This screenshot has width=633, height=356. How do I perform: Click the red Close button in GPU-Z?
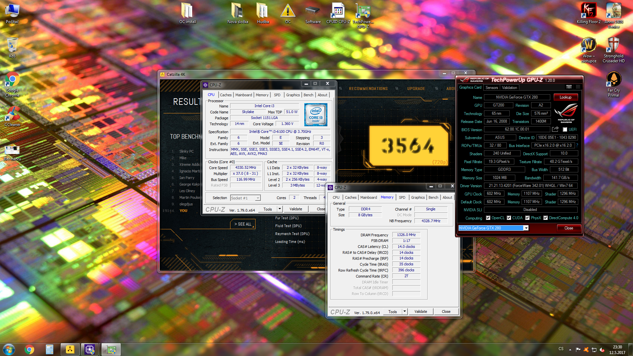coord(569,228)
